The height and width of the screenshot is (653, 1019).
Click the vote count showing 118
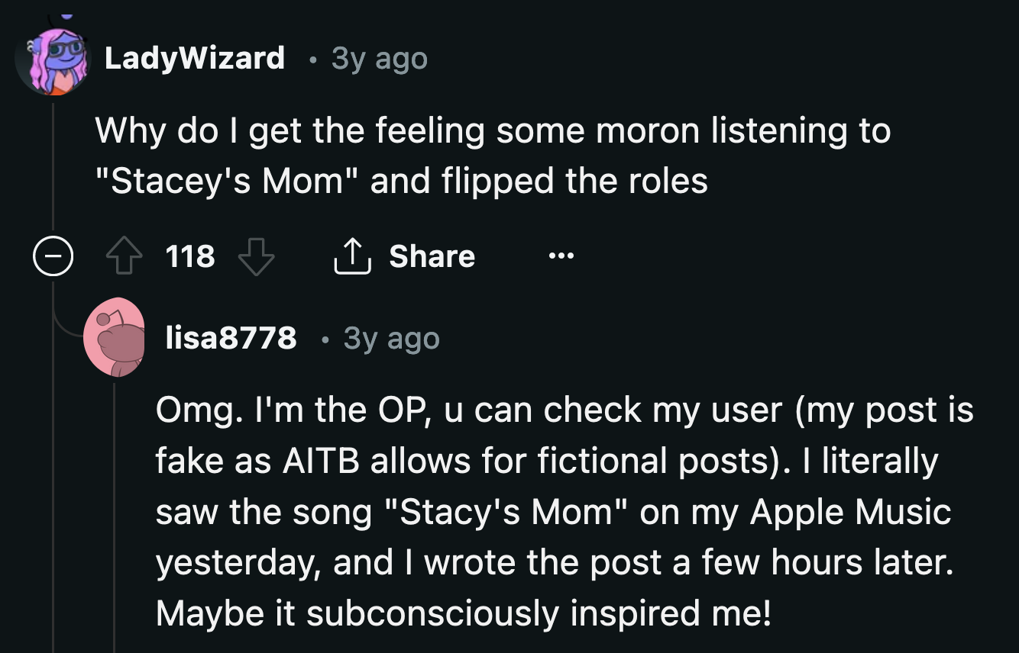pyautogui.click(x=190, y=257)
